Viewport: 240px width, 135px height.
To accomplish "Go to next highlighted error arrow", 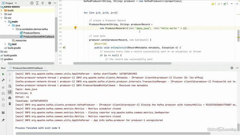I will click(x=237, y=4).
